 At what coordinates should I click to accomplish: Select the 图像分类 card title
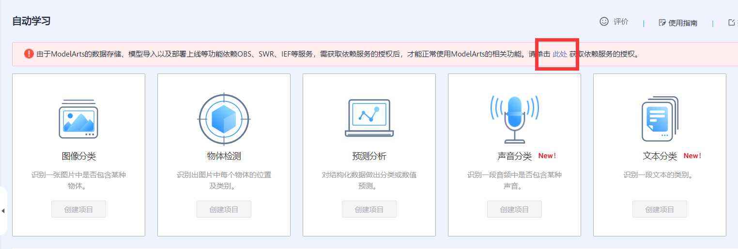(78, 156)
